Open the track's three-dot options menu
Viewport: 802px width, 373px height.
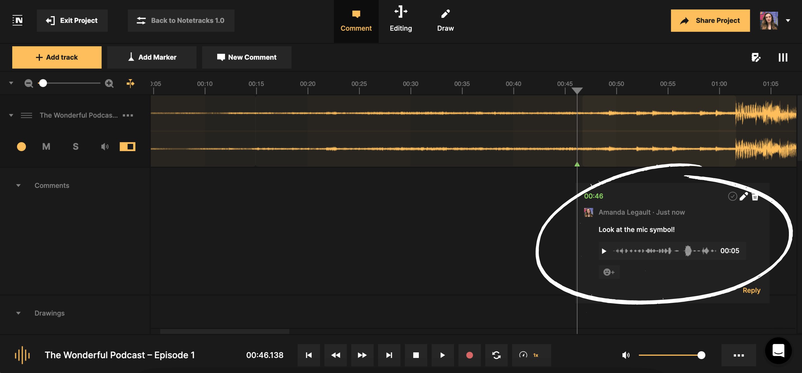pos(128,115)
